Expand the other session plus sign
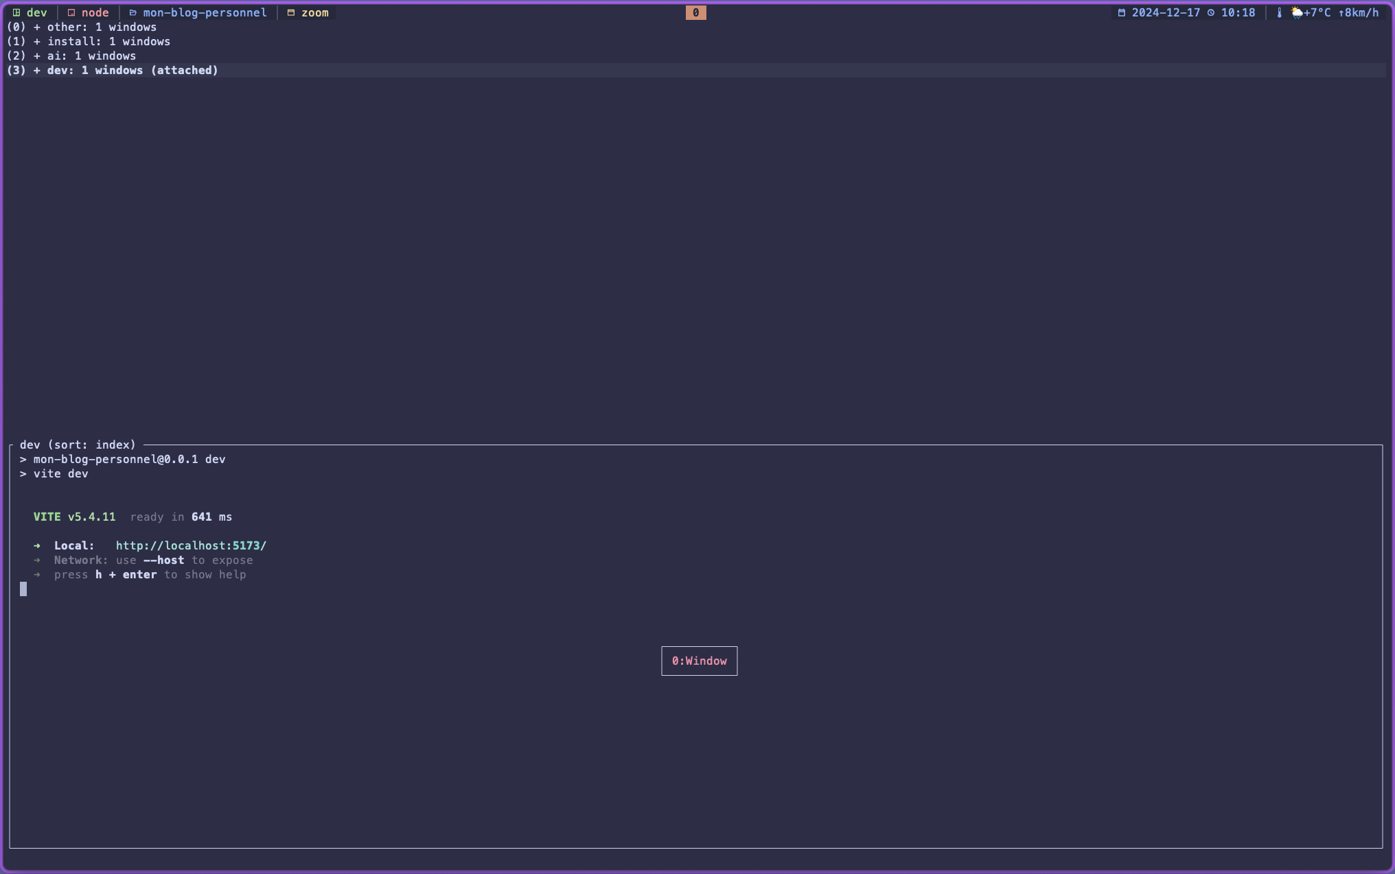Screen dimensions: 1395x874 coord(37,27)
